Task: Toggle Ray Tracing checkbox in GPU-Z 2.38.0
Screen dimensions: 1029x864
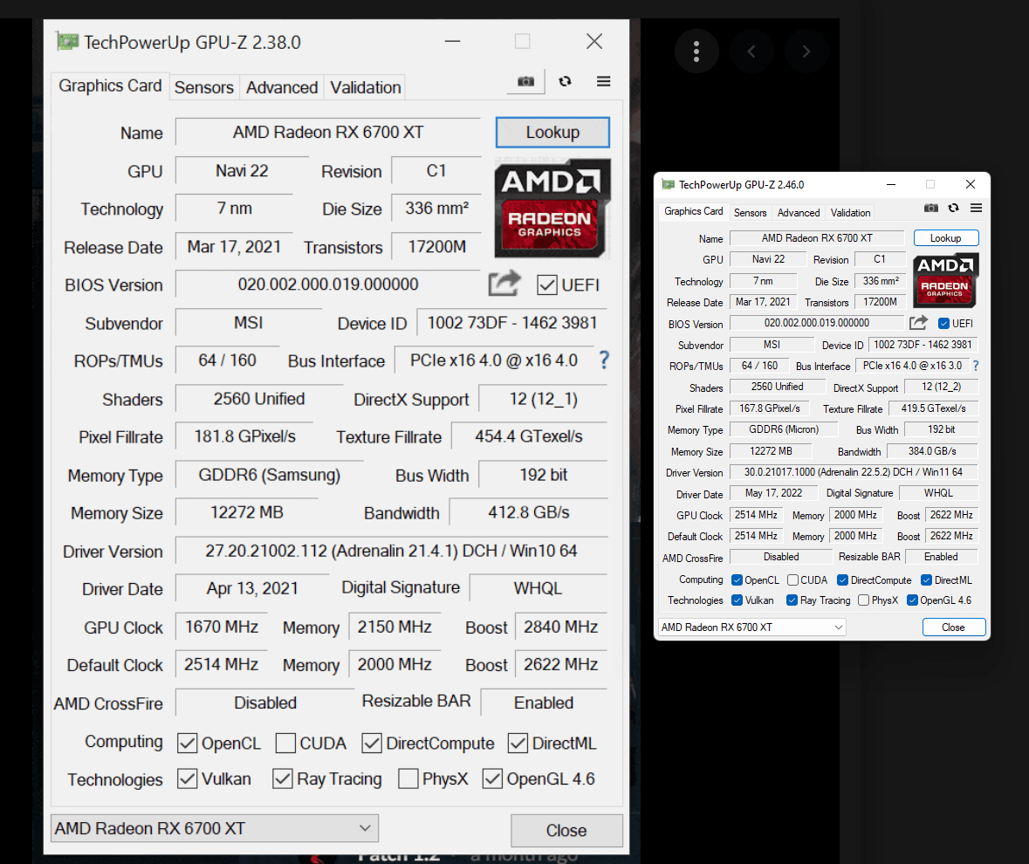Action: pos(282,778)
